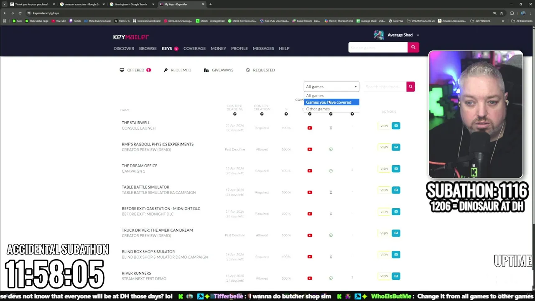Click green checkmark status for The Dream Office
The width and height of the screenshot is (535, 301).
[331, 171]
